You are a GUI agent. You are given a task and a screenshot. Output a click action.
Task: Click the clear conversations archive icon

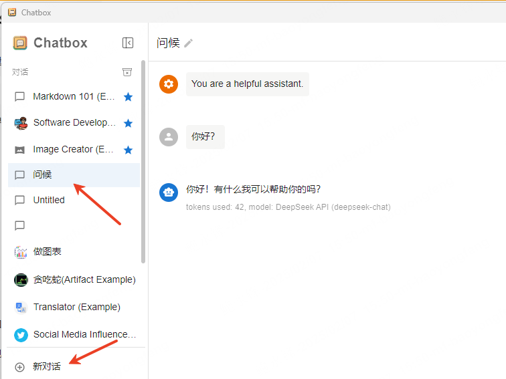coord(127,72)
